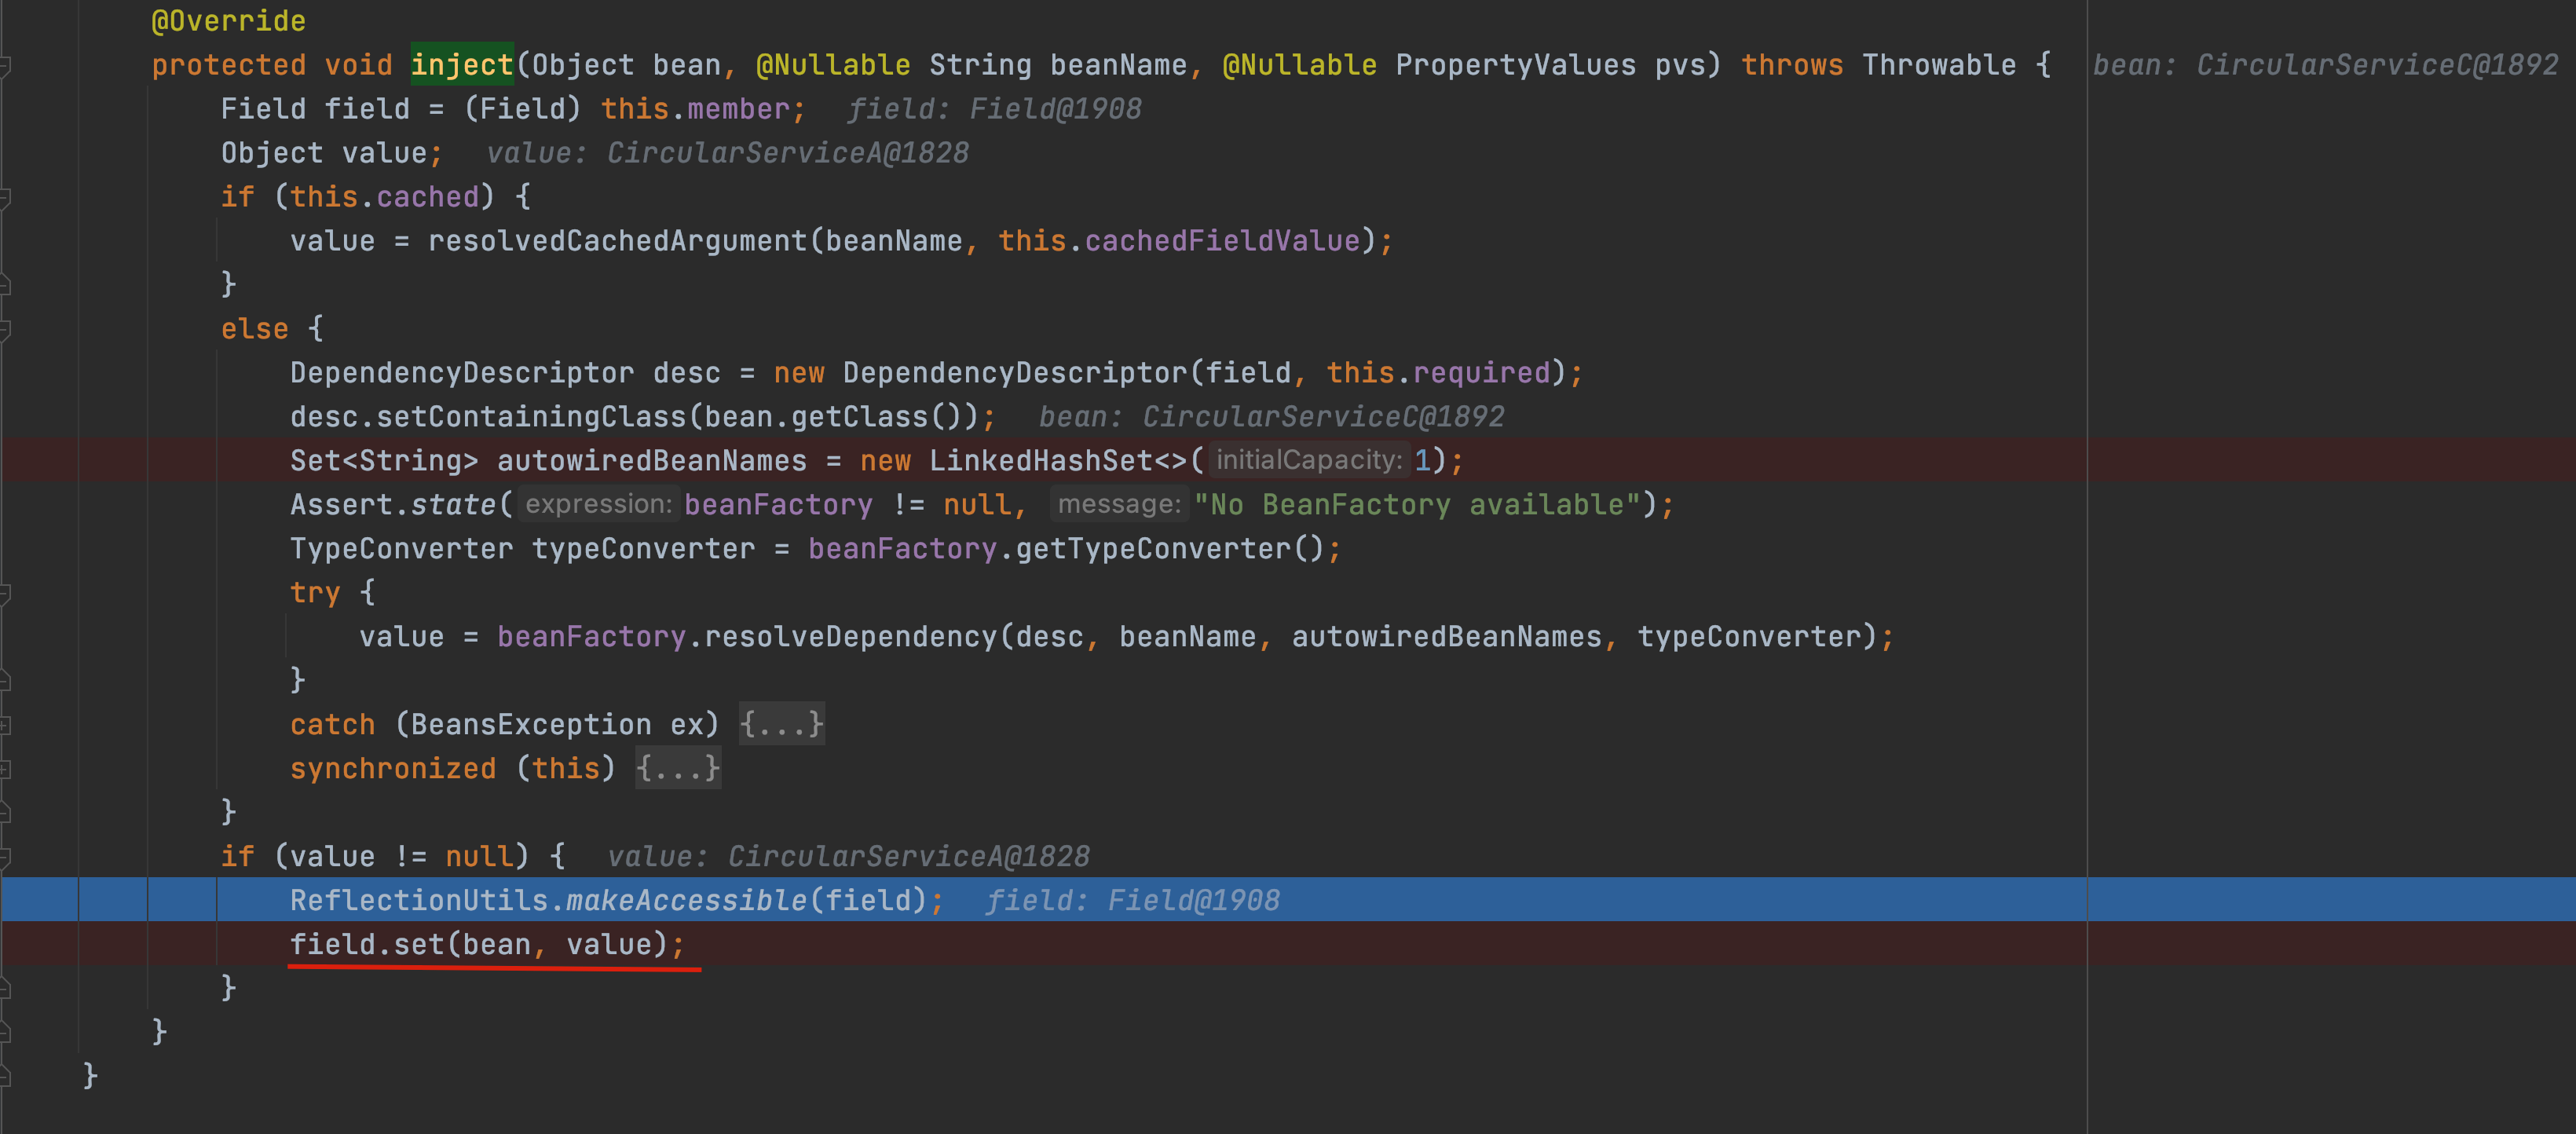
Task: Click the 'message:' inlay hint in Assert.state
Action: 1118,504
